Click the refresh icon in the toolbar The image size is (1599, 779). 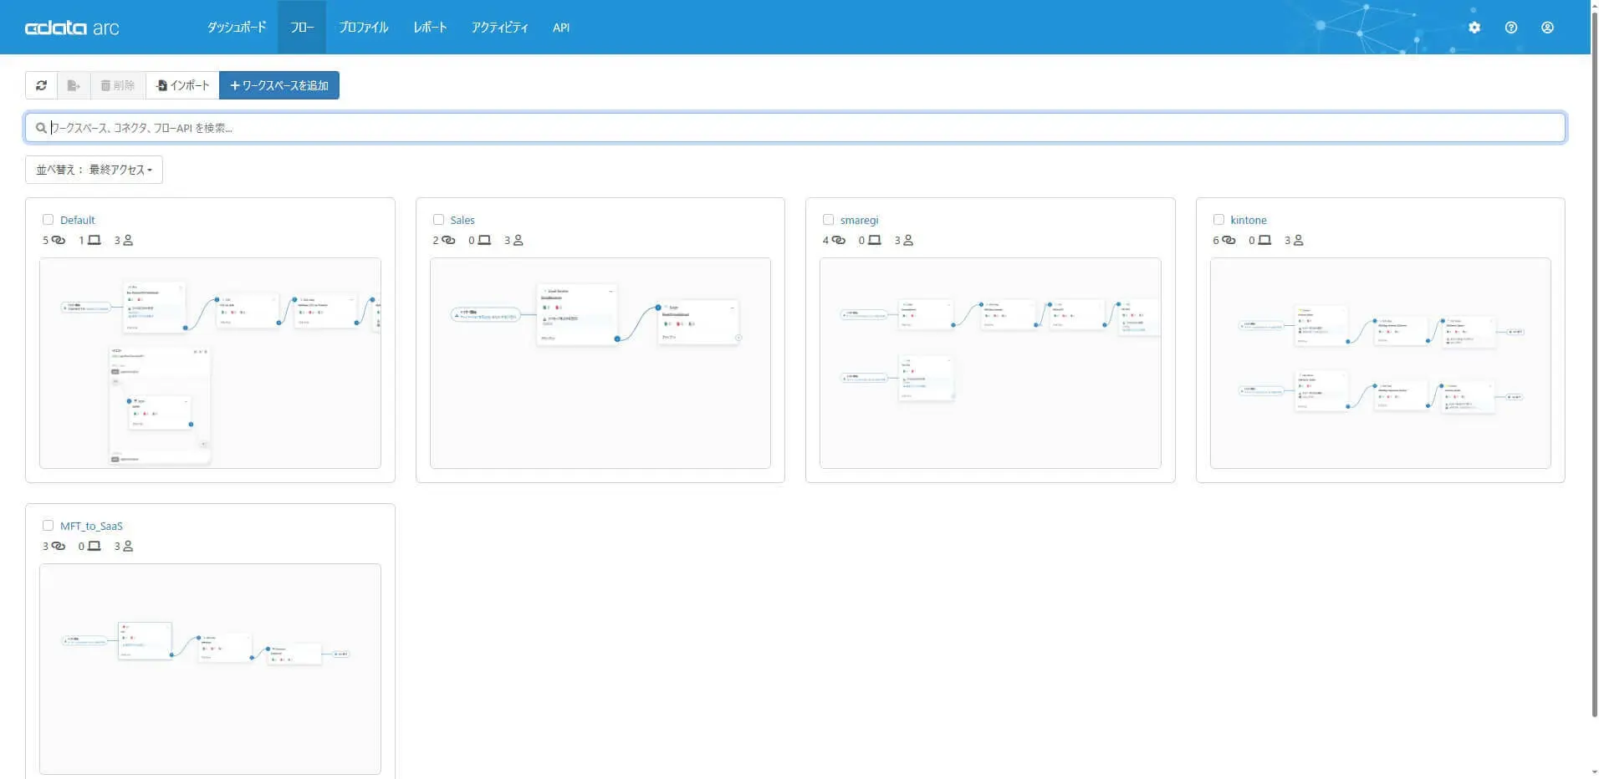click(41, 85)
